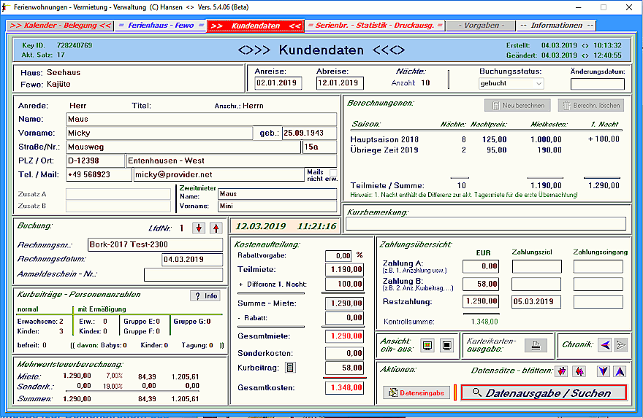Increase LfdNr with the red up arrow
Screen dimensions: 643x418
pos(215,228)
